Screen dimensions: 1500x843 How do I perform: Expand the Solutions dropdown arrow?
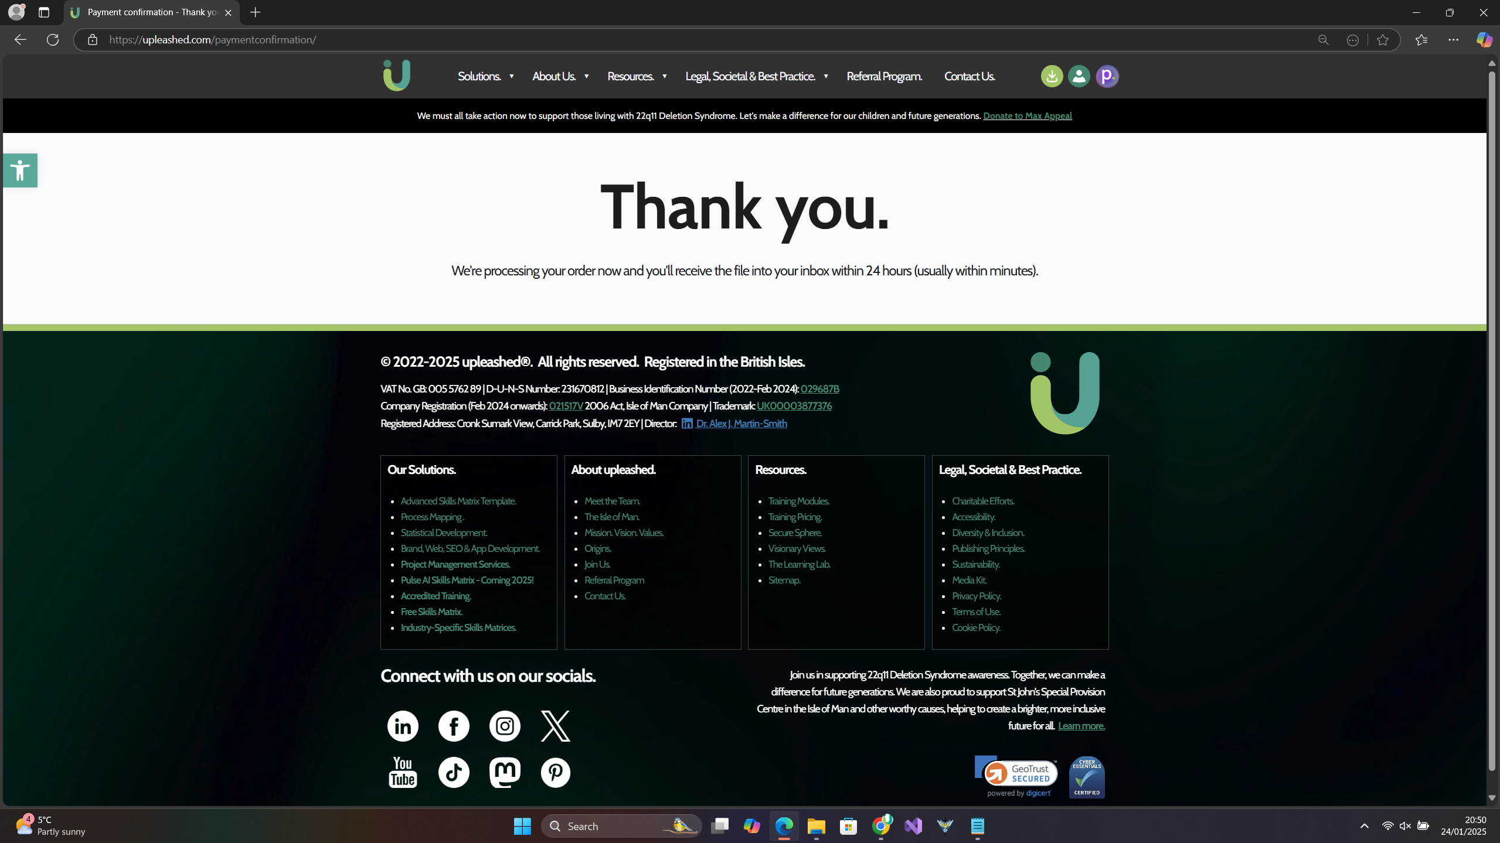511,76
